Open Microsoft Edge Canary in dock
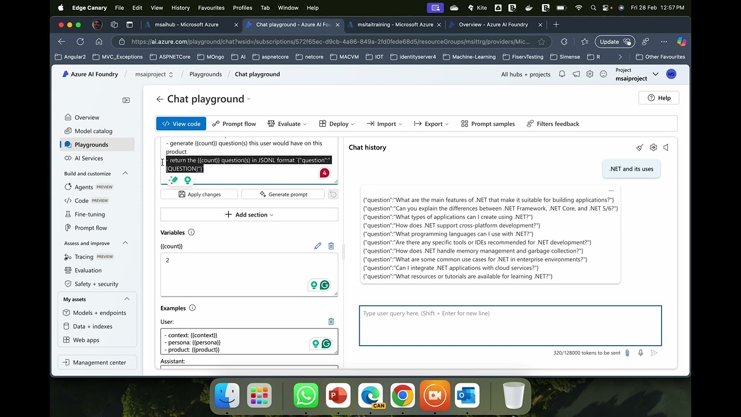 pyautogui.click(x=370, y=396)
